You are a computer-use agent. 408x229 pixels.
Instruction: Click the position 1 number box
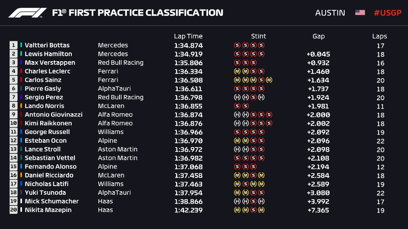[14, 45]
